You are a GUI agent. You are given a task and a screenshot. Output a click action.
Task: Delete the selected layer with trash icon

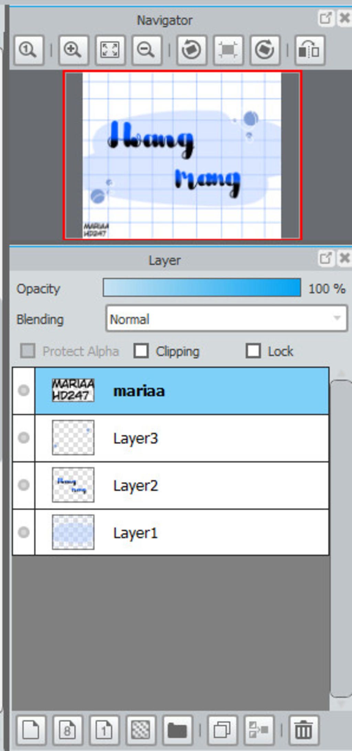pyautogui.click(x=304, y=729)
